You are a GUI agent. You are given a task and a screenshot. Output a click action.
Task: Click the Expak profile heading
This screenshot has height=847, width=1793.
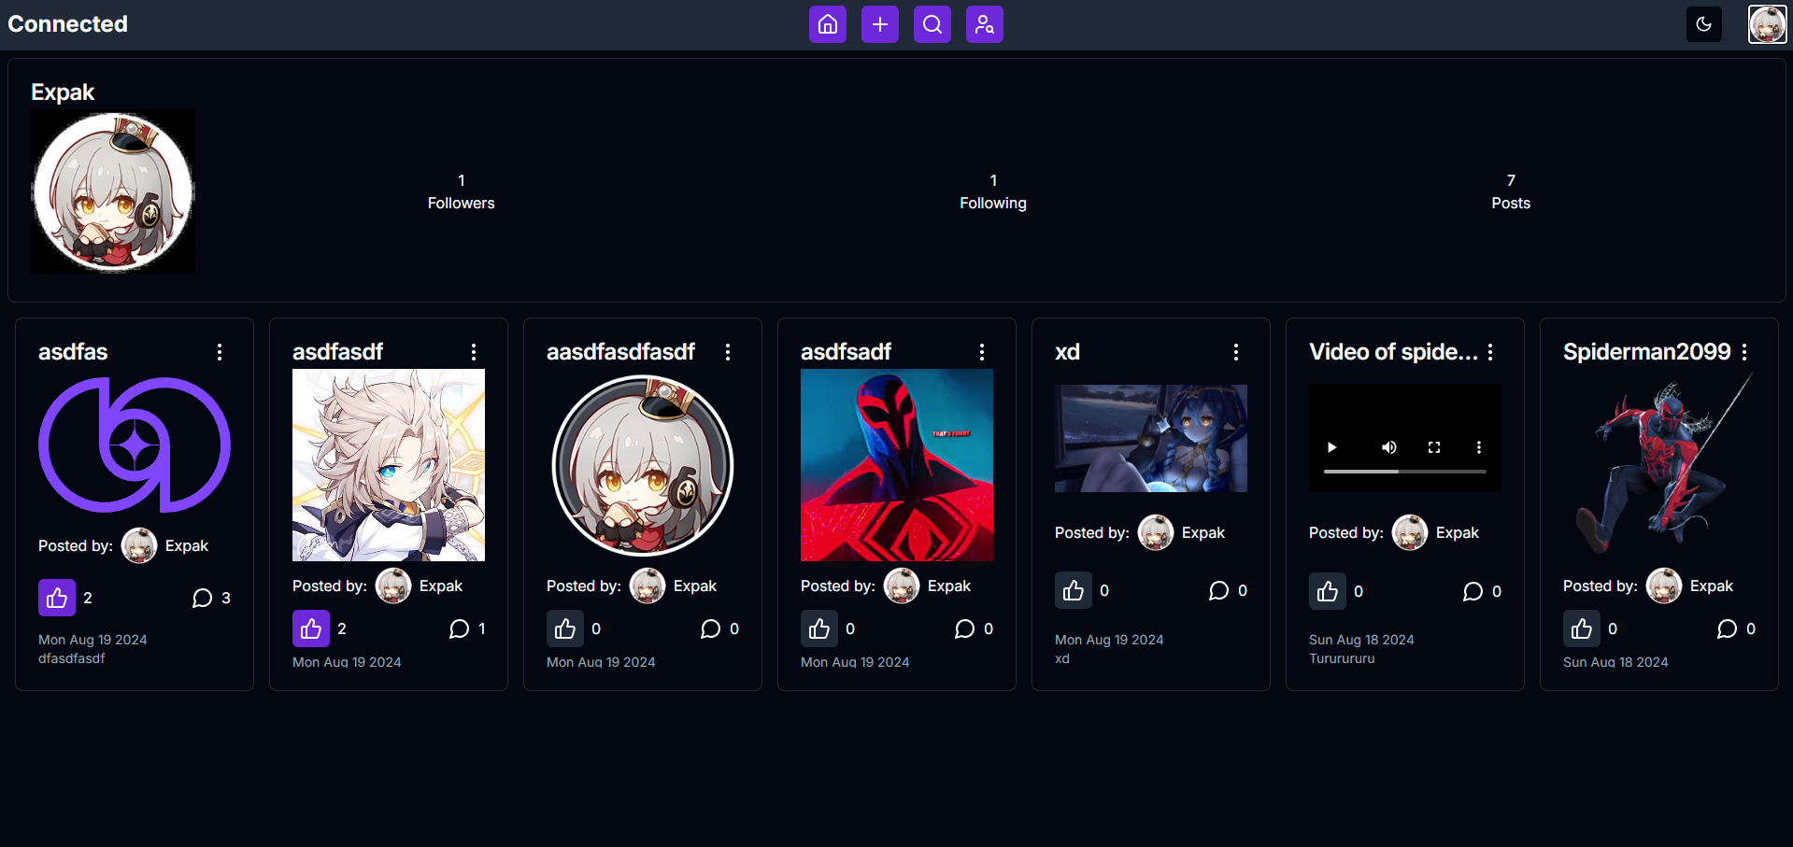point(63,92)
